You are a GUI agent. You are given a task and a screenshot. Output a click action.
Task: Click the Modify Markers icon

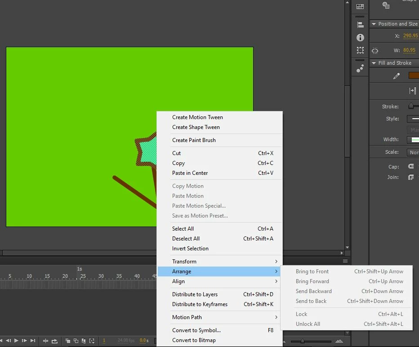pyautogui.click(x=92, y=341)
